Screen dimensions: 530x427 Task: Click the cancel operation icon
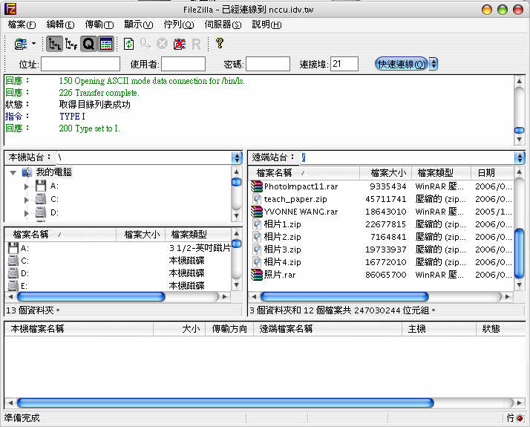point(163,44)
